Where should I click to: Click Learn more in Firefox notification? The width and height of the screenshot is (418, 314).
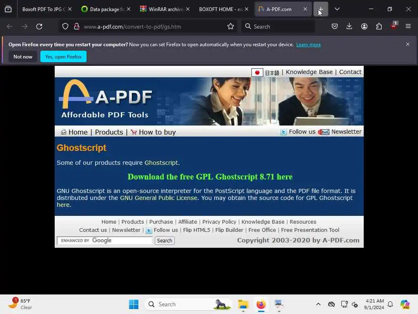309,45
